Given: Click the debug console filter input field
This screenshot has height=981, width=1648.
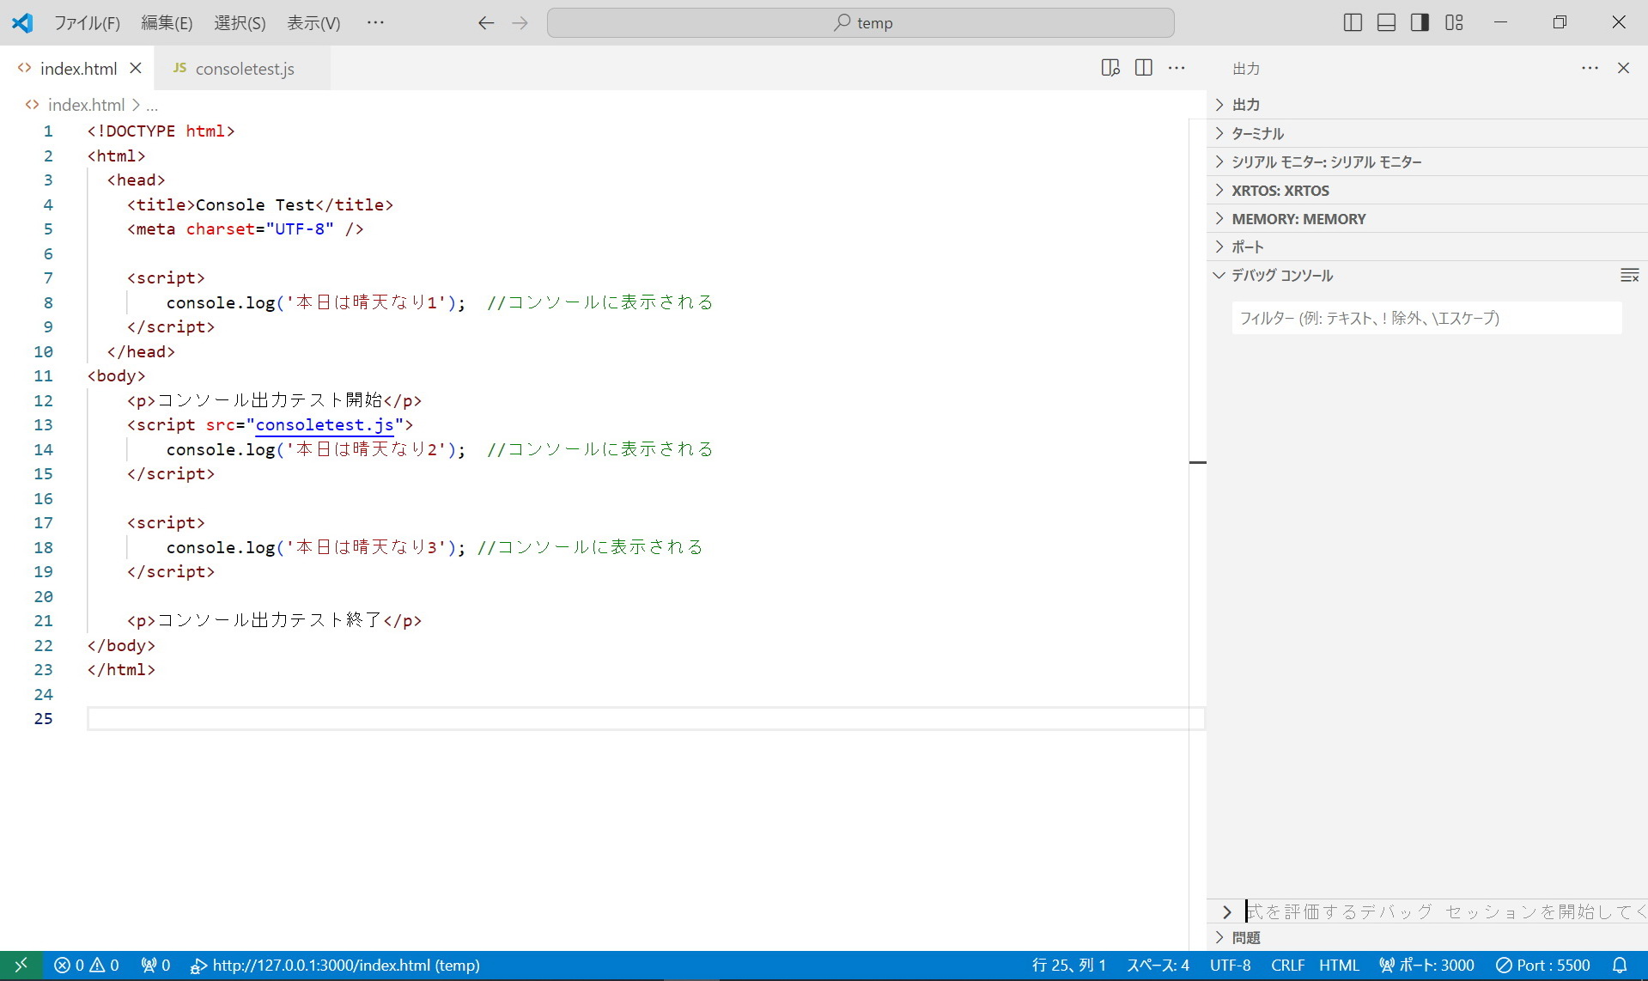Looking at the screenshot, I should [1426, 318].
